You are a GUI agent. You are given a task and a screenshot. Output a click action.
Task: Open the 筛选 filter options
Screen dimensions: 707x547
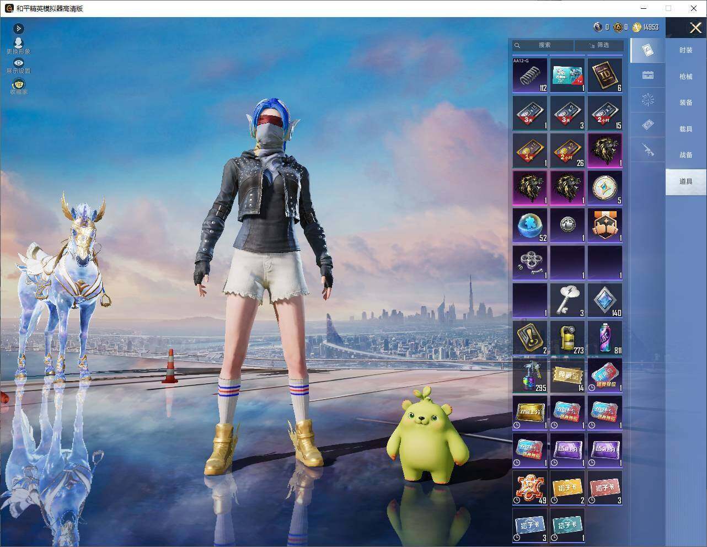coord(599,45)
